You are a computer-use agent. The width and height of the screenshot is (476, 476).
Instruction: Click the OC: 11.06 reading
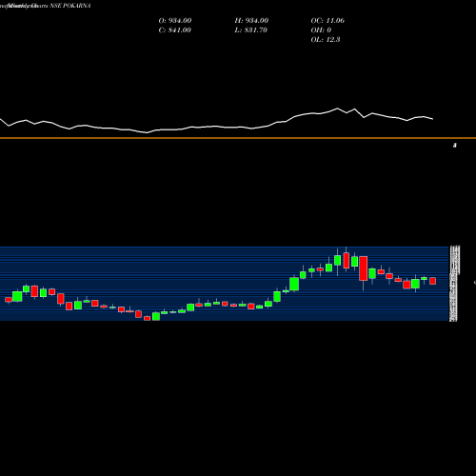(327, 21)
